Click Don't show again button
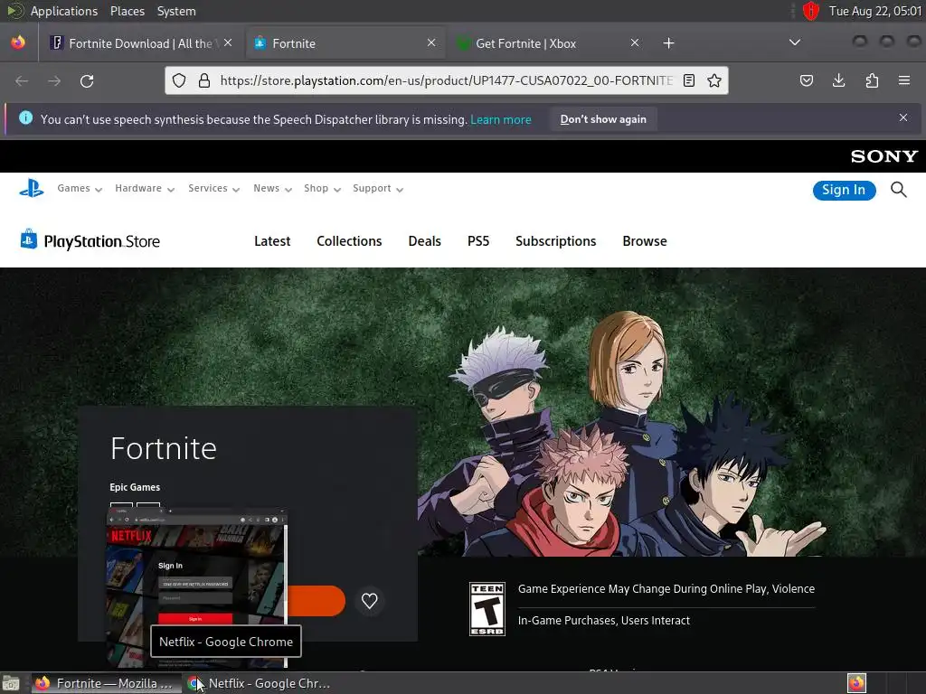 pyautogui.click(x=603, y=119)
